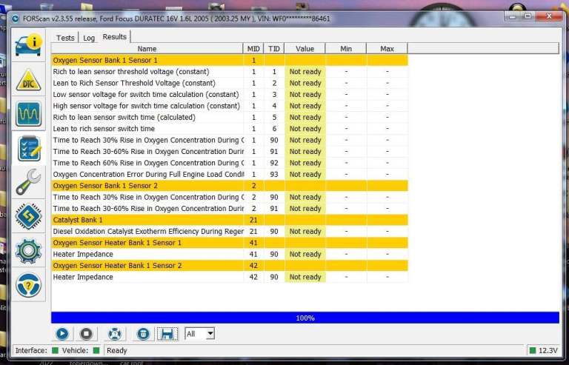Click Heater Impedance row with MID 41
This screenshot has height=365, width=569.
(x=230, y=254)
